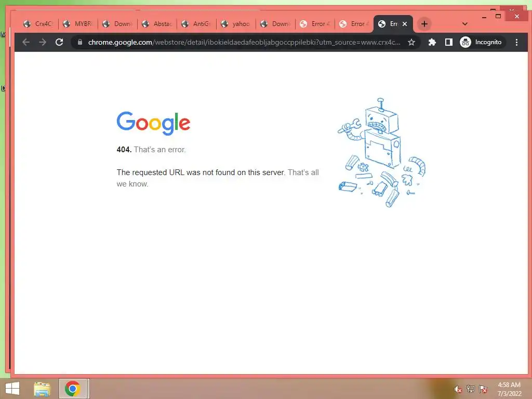
Task: Click 'The requested URL was not found' text
Action: [x=201, y=172]
